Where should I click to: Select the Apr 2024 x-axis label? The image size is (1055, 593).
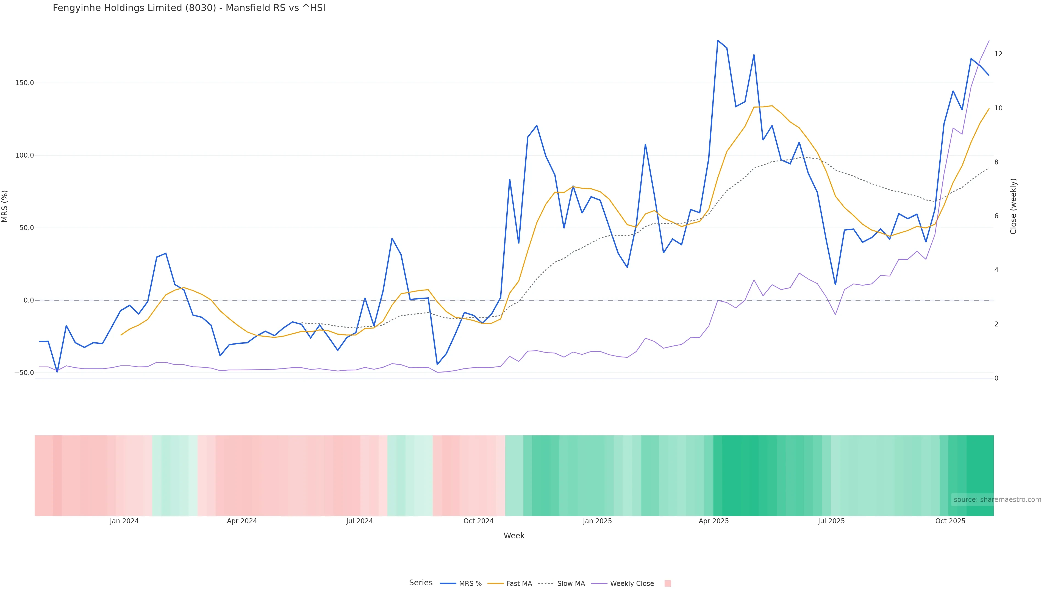pos(242,521)
